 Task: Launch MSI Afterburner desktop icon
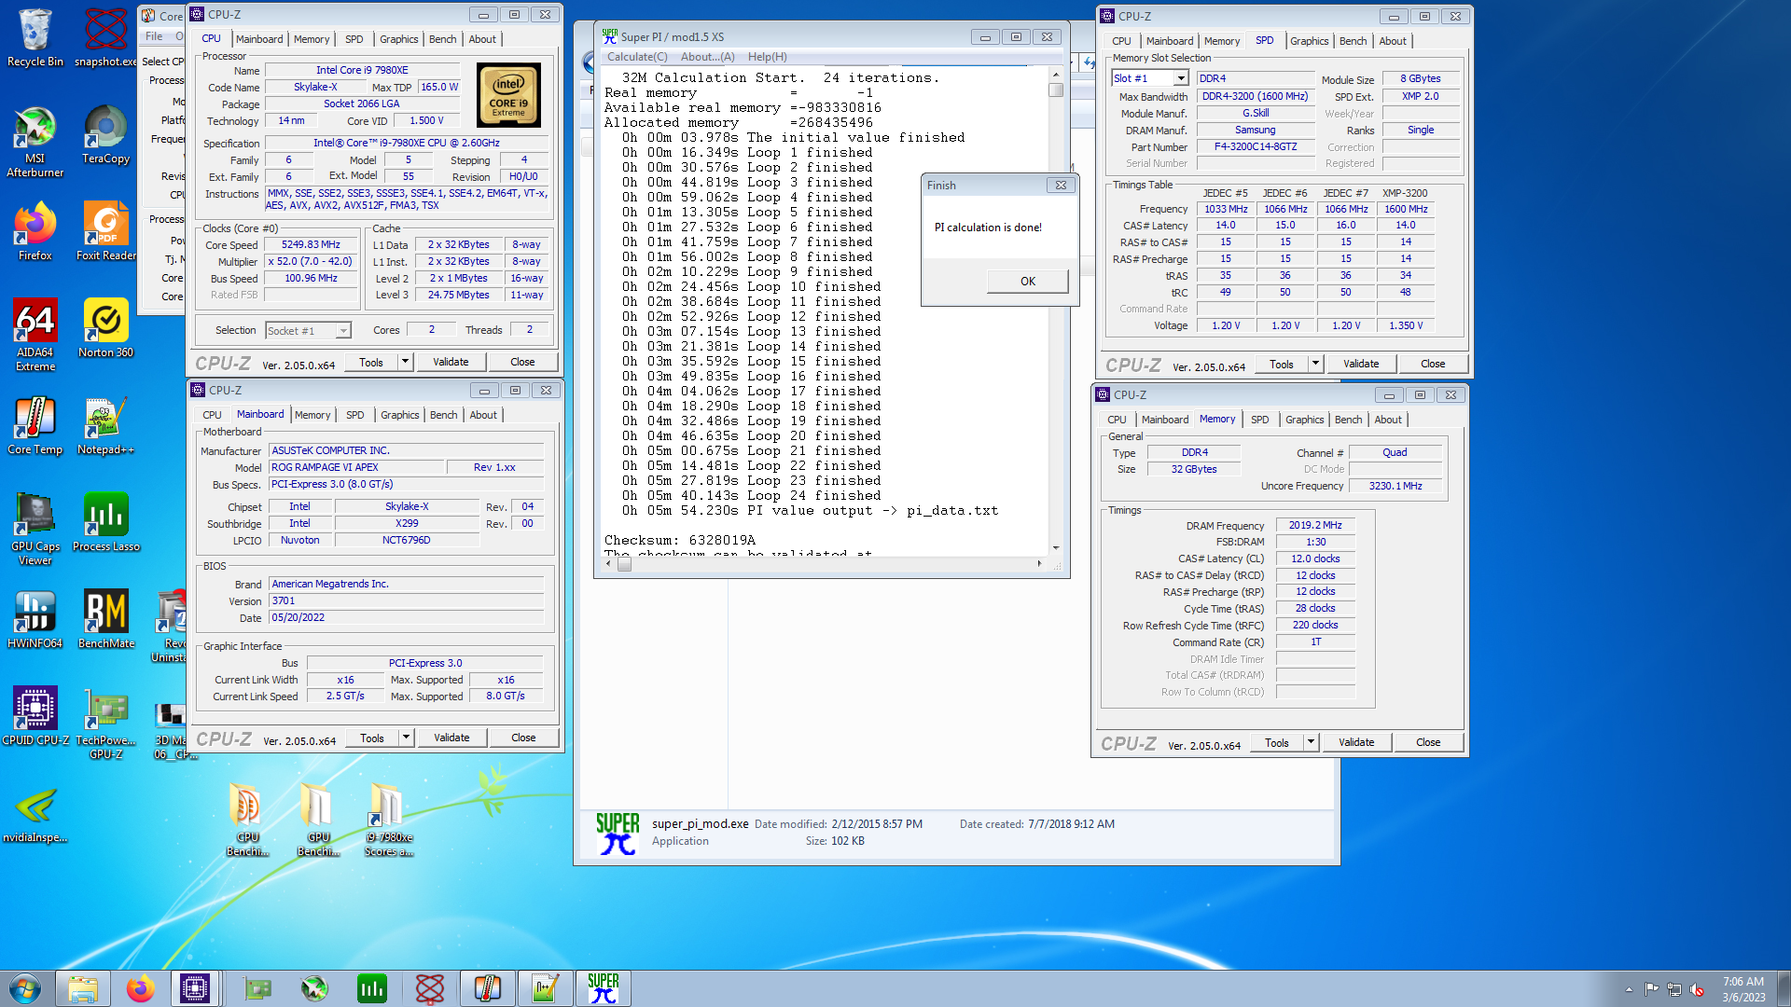(35, 142)
